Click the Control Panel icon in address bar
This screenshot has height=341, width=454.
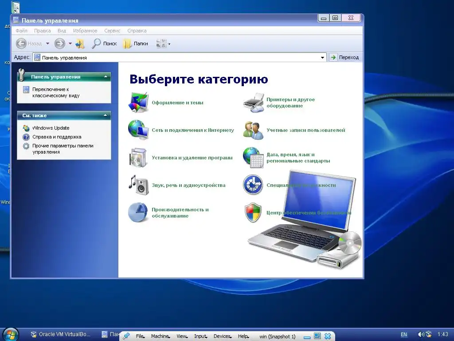point(37,57)
